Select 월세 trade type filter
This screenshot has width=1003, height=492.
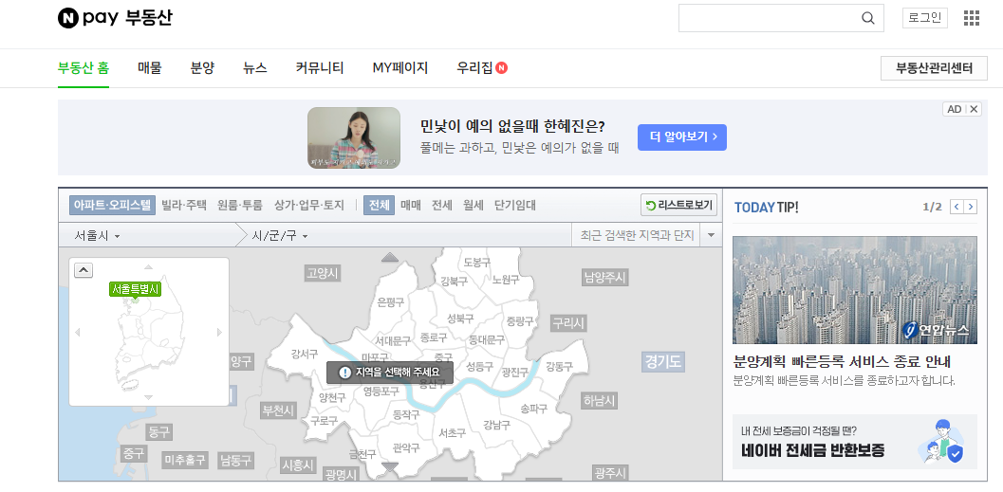coord(474,205)
